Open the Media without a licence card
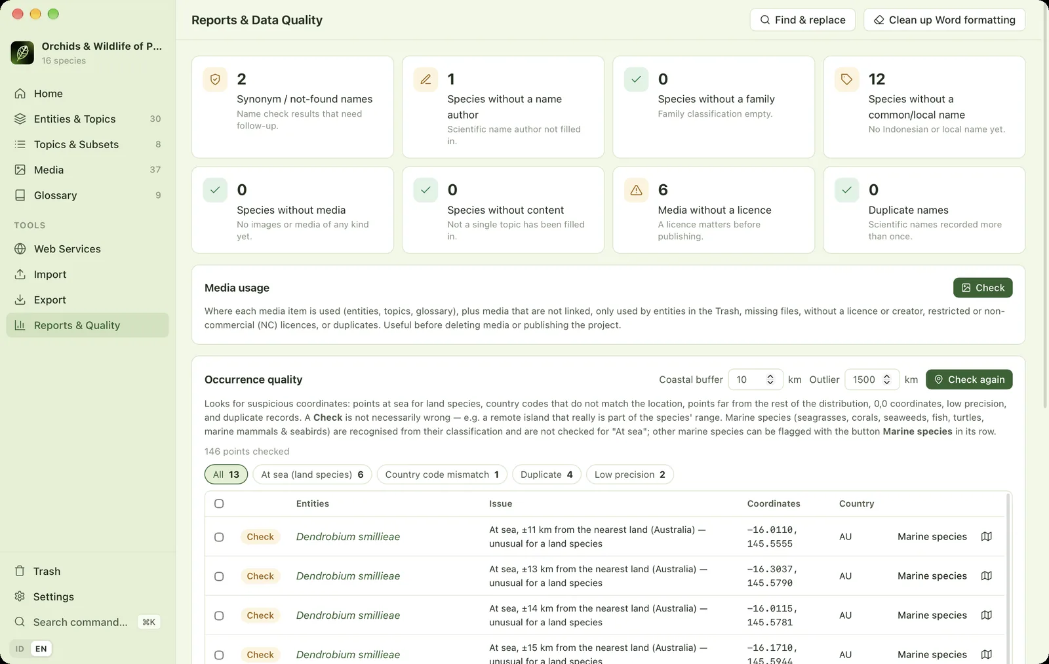The height and width of the screenshot is (664, 1049). point(713,210)
